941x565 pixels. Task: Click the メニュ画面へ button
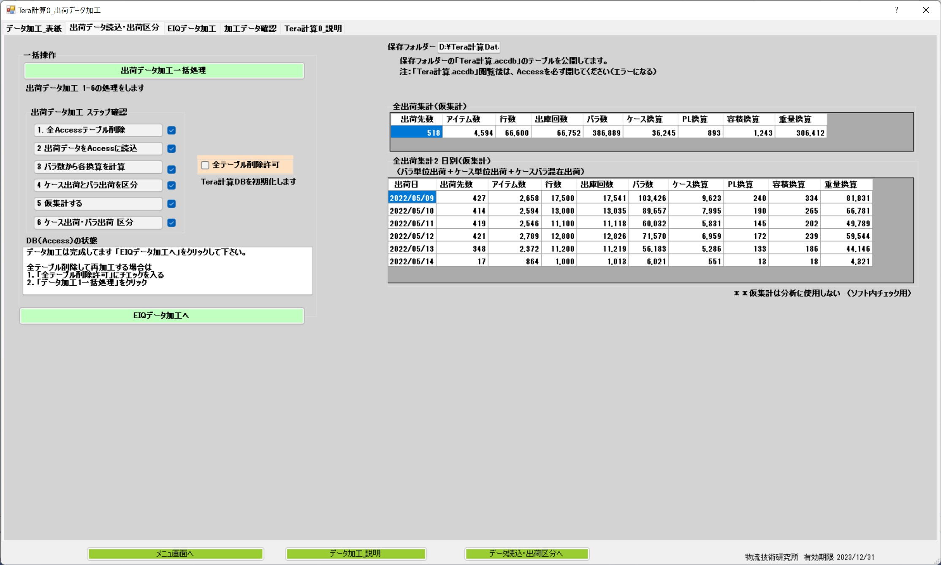tap(175, 554)
